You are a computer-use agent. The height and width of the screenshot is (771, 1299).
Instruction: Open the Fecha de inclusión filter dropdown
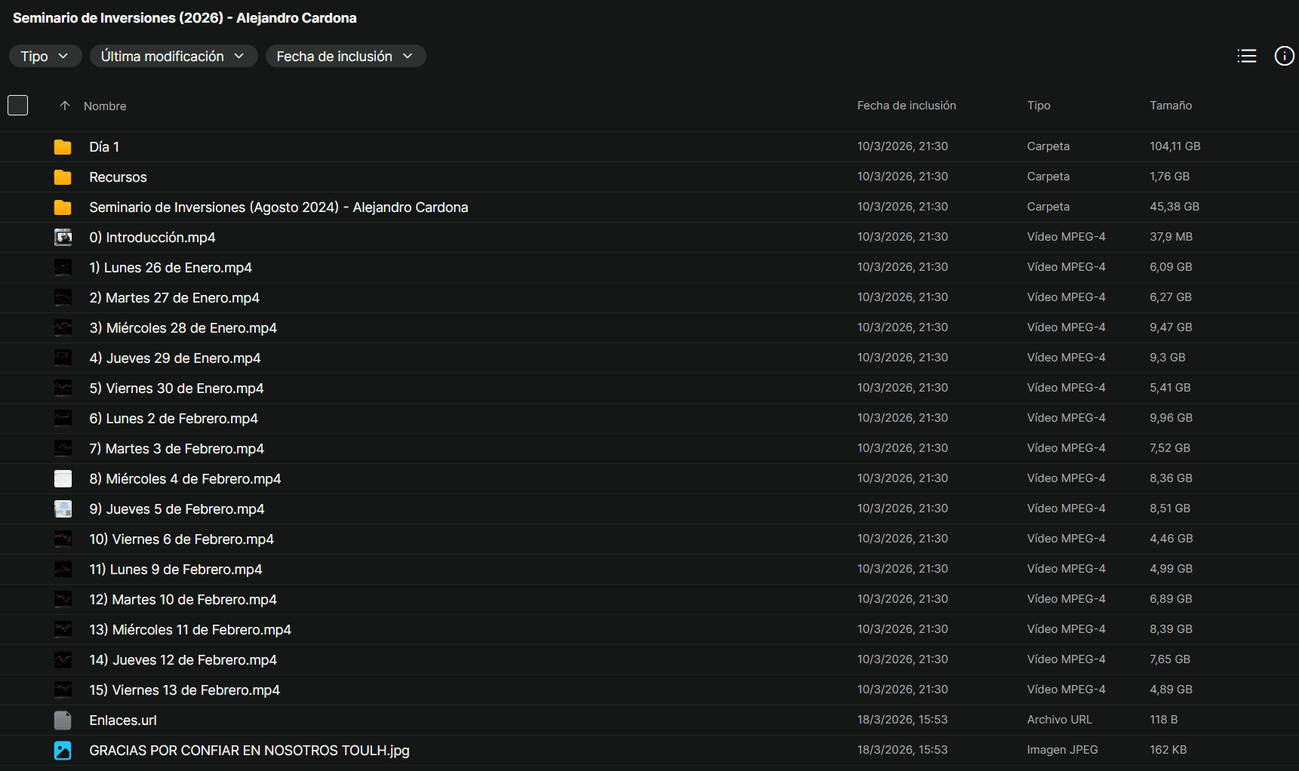point(345,57)
